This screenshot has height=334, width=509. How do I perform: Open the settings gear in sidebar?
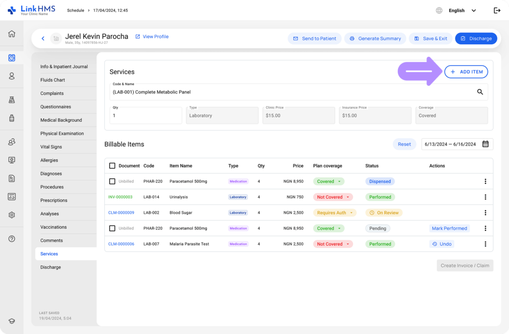point(12,215)
